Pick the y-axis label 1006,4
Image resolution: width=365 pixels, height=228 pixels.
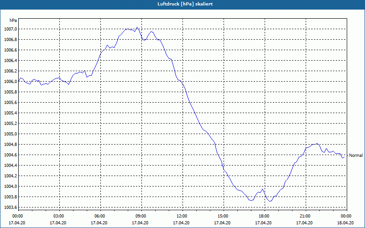[10, 61]
